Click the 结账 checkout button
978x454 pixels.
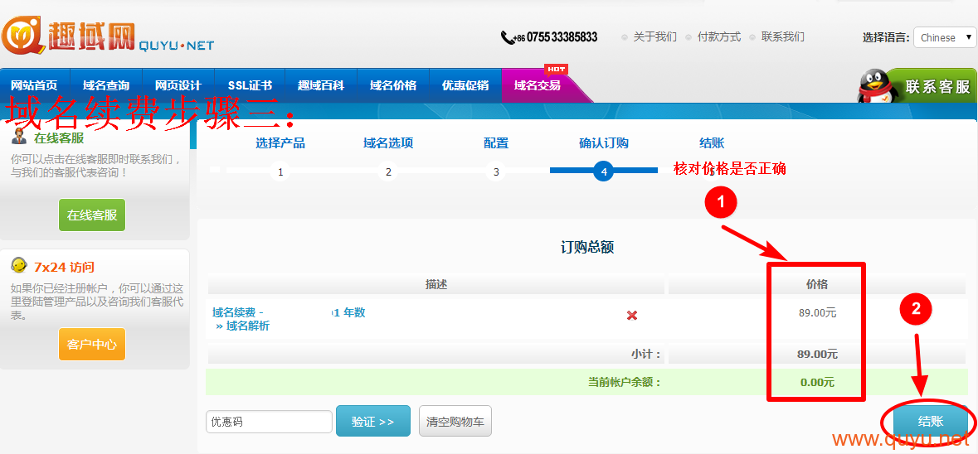click(x=930, y=421)
